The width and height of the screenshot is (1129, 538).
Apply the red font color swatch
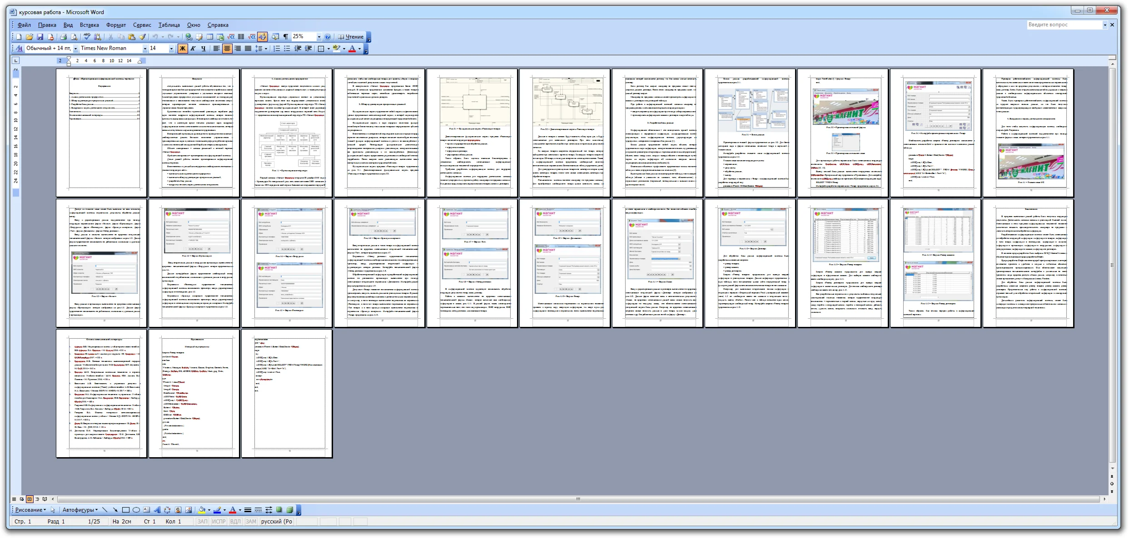[x=352, y=48]
